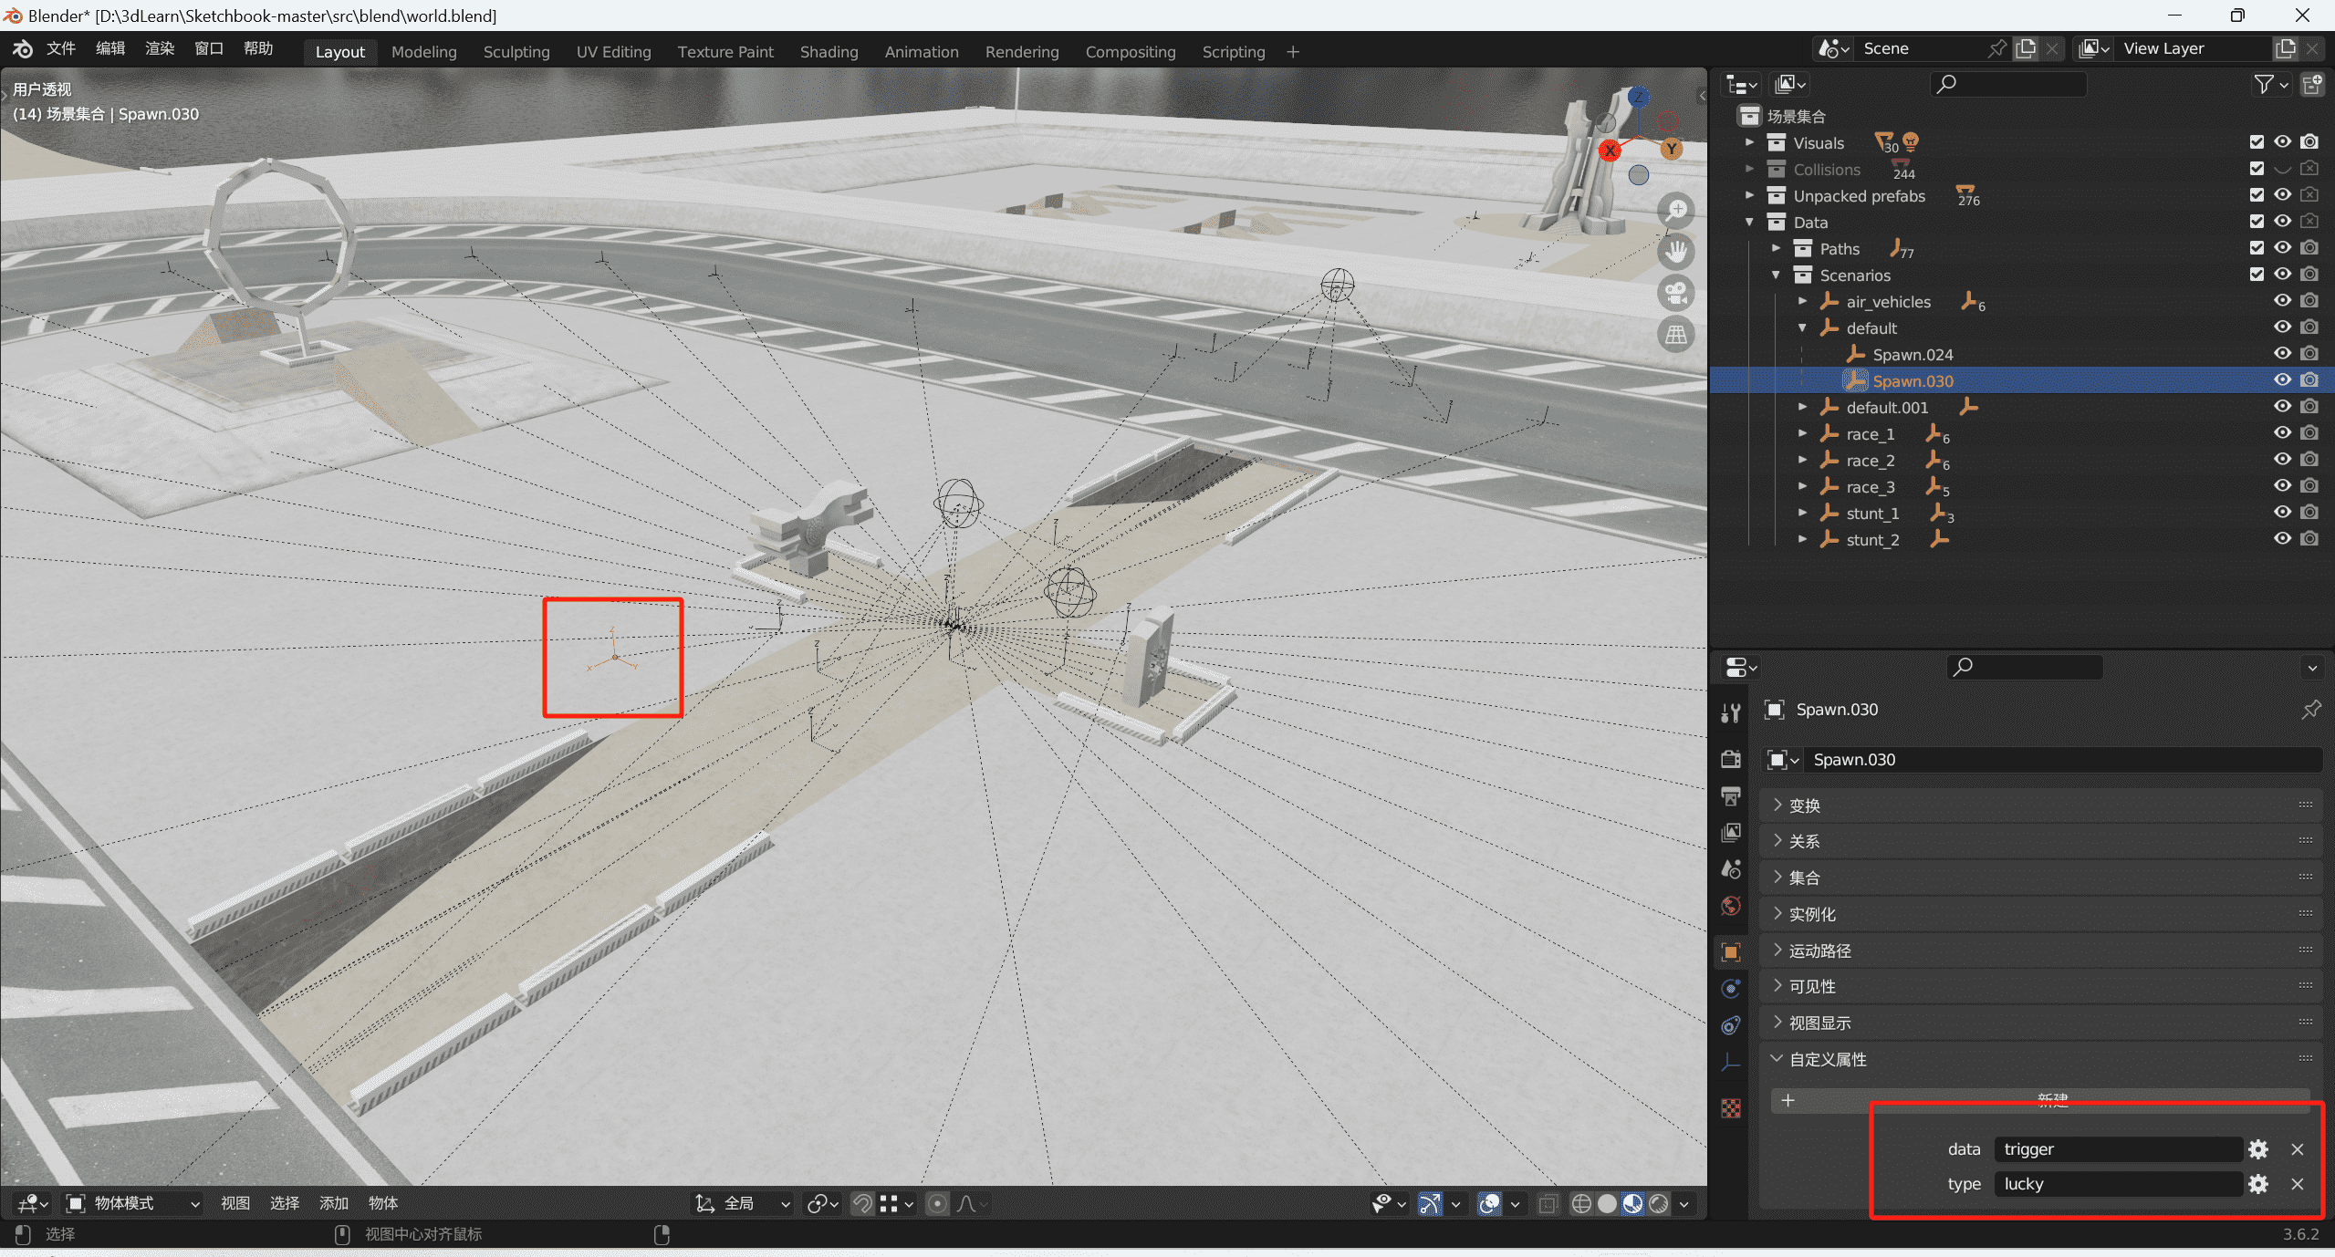Open the Render properties tab

1731,759
